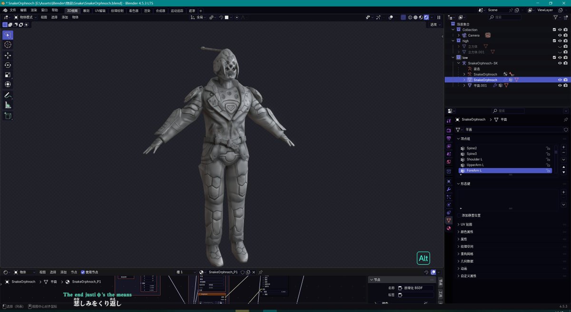Switch to the UV编辑 workspace tab
Screen dimensions: 571x312
click(x=100, y=10)
